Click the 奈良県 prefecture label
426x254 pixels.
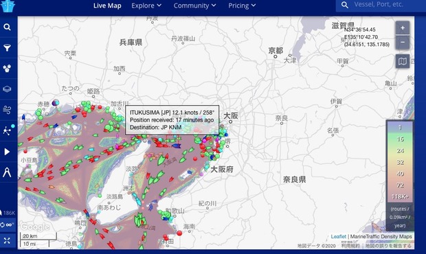point(295,179)
